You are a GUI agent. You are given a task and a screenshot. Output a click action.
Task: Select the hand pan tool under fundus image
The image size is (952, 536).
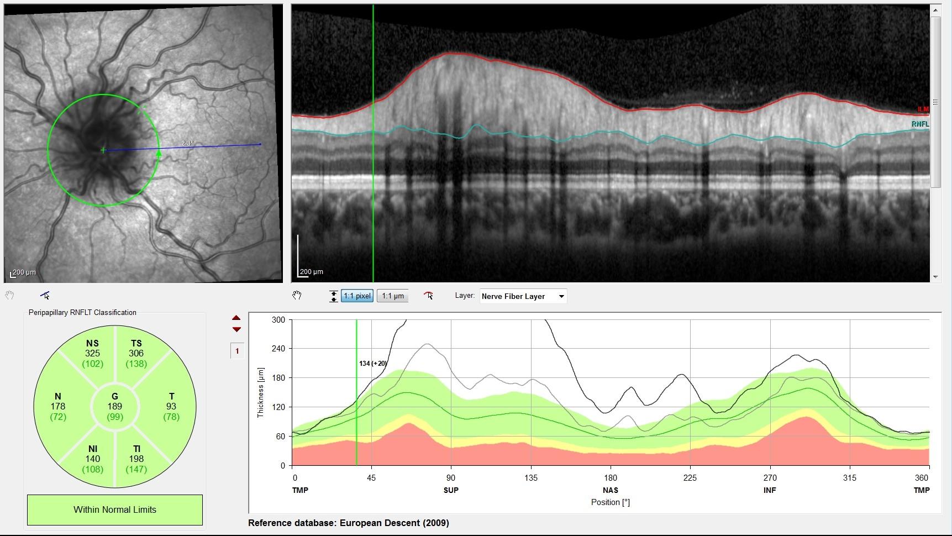tap(9, 295)
